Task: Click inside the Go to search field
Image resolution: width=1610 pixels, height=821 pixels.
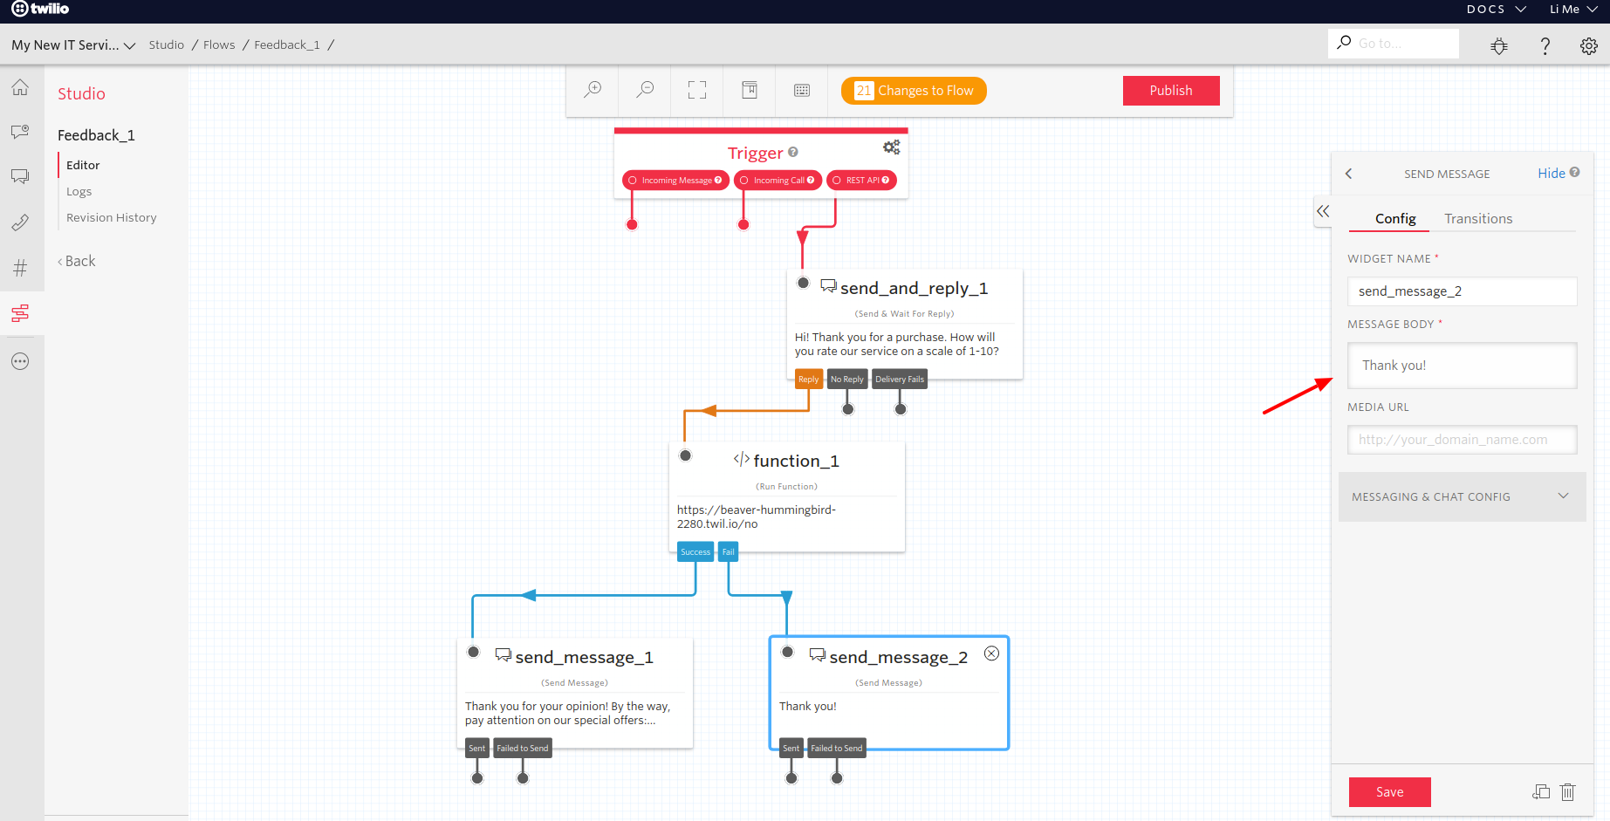Action: [x=1396, y=43]
